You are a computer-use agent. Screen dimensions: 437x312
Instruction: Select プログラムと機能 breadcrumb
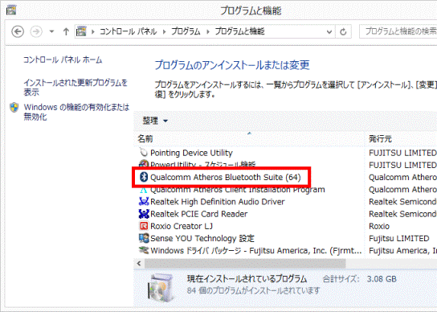239,31
